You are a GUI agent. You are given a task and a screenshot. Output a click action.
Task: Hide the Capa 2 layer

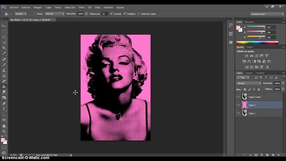pyautogui.click(x=238, y=105)
